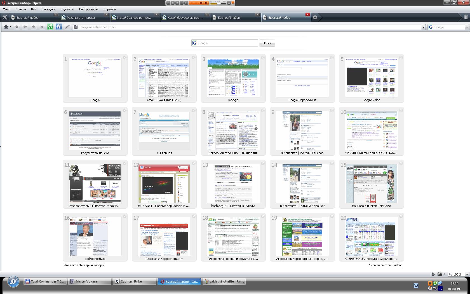Go forward with the right arrow

(x=34, y=27)
